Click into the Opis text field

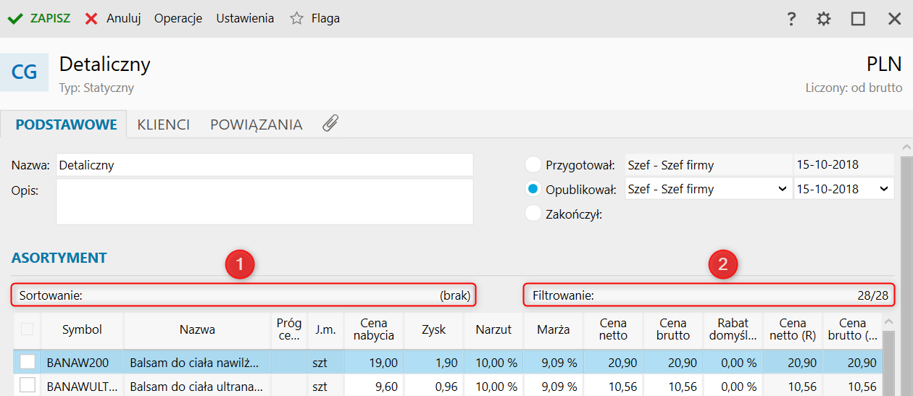pos(264,201)
